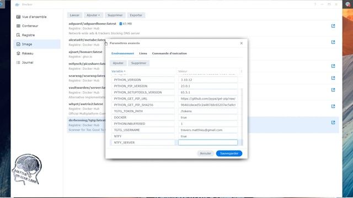353x198 pixels.
Task: Click the PYTHON_VERSION variable name
Action: pyautogui.click(x=143, y=80)
